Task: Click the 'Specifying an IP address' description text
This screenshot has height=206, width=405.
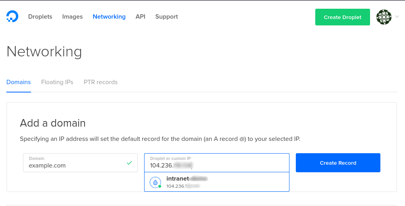Action: (x=160, y=139)
